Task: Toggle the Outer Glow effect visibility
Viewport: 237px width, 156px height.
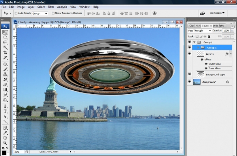Action: coord(206,64)
